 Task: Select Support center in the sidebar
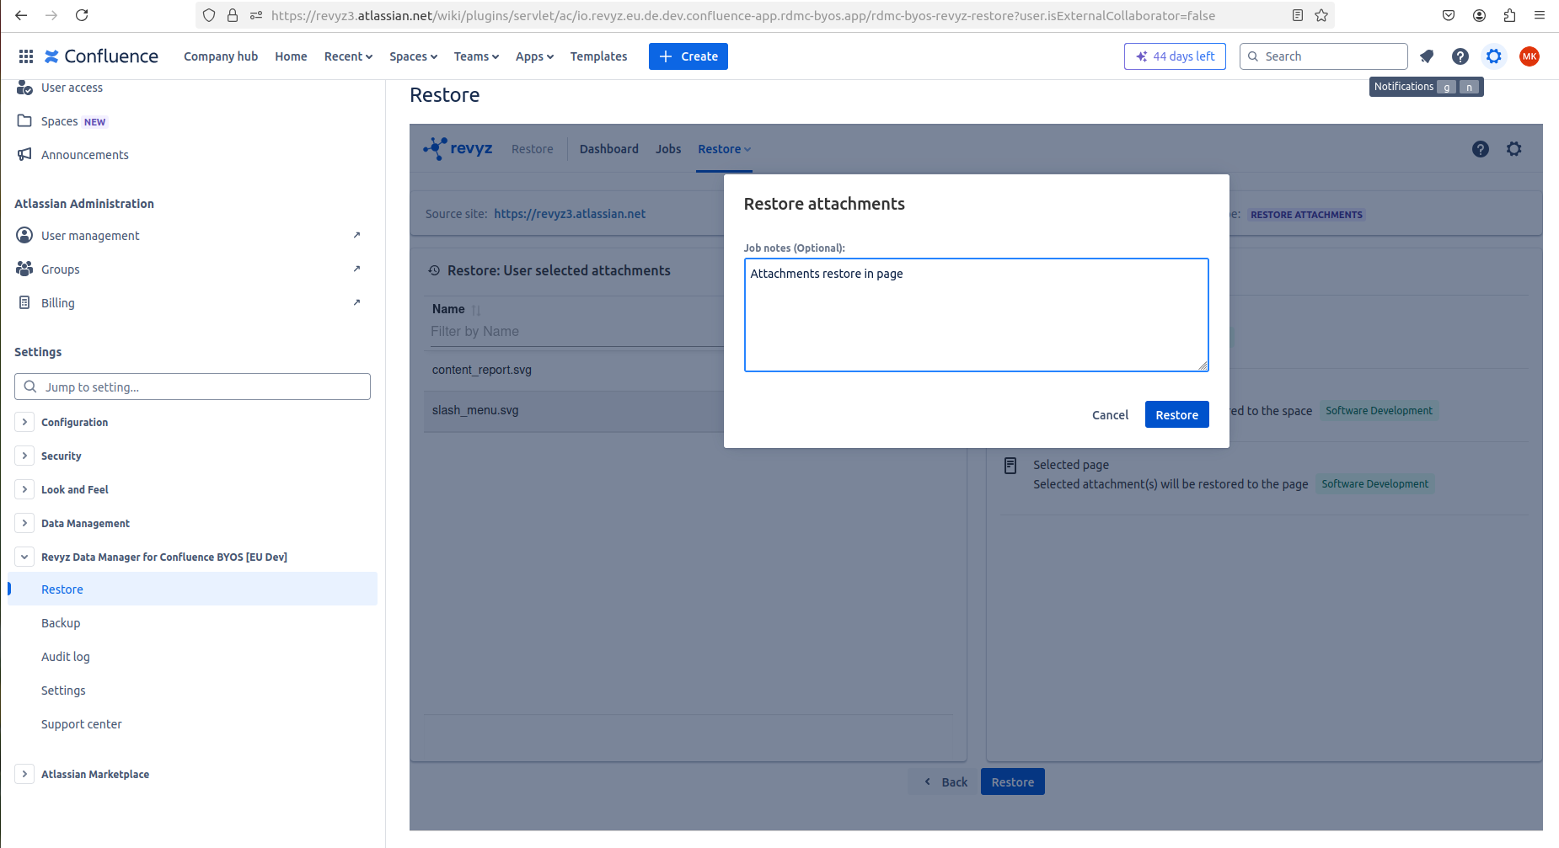point(192,724)
